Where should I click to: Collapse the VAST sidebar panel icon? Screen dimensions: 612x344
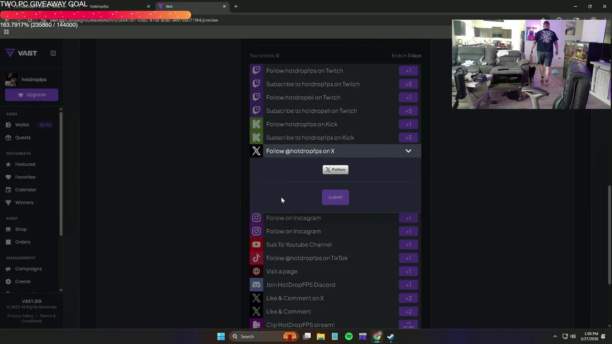point(53,53)
